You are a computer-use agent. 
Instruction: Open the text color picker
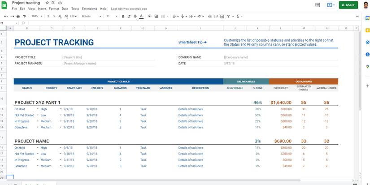141,17
